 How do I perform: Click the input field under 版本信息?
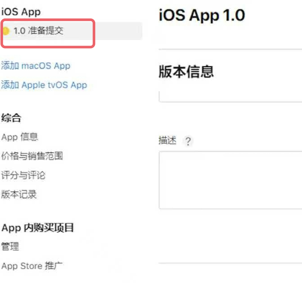(230, 96)
